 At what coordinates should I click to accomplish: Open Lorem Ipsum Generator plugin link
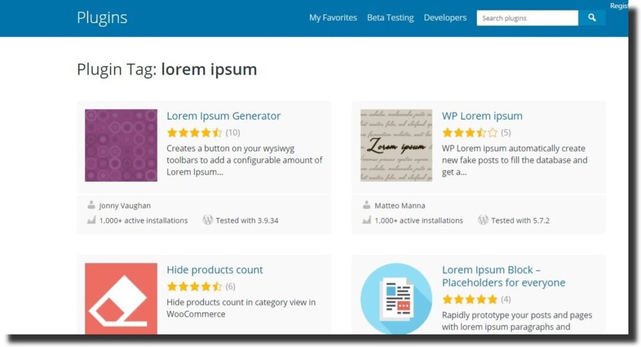point(223,116)
